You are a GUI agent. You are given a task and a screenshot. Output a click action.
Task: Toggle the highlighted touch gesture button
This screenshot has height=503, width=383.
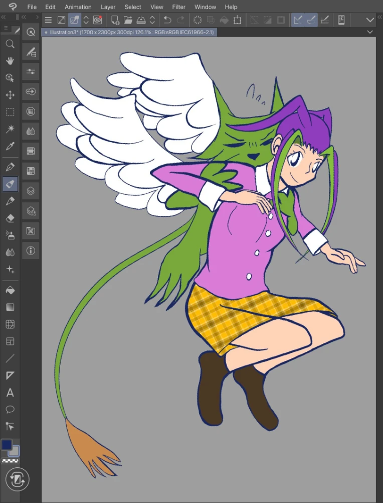[x=74, y=20]
